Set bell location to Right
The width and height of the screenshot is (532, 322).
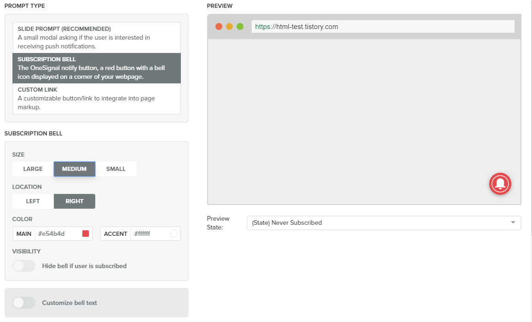(75, 201)
